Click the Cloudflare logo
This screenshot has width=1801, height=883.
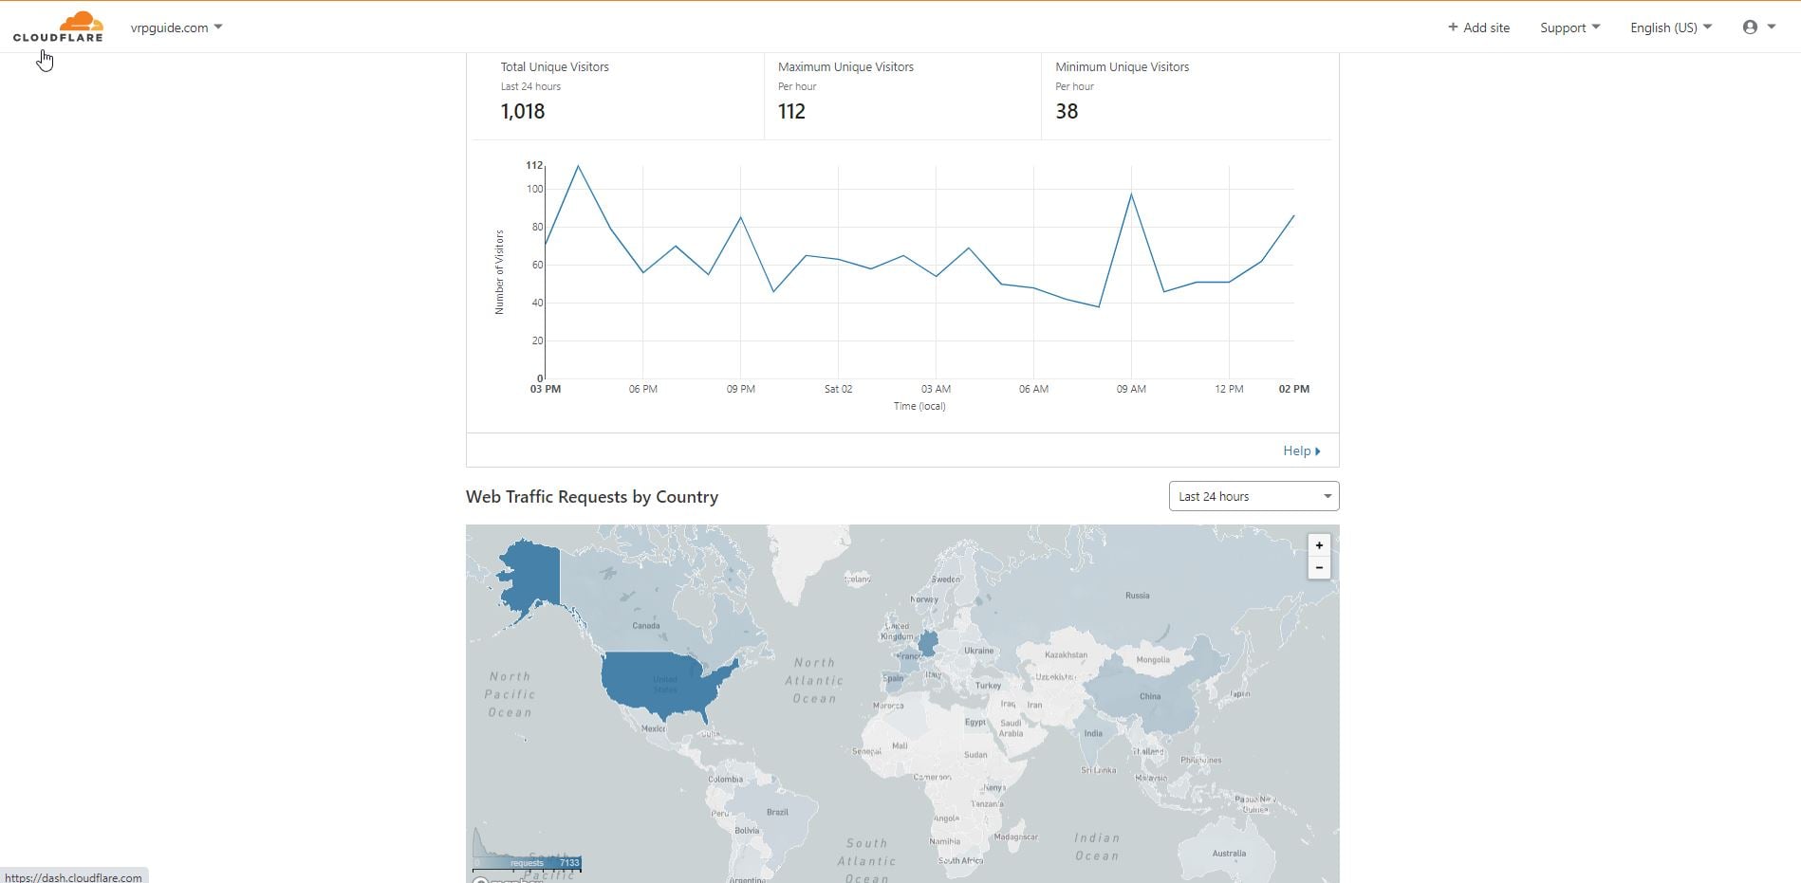click(58, 27)
